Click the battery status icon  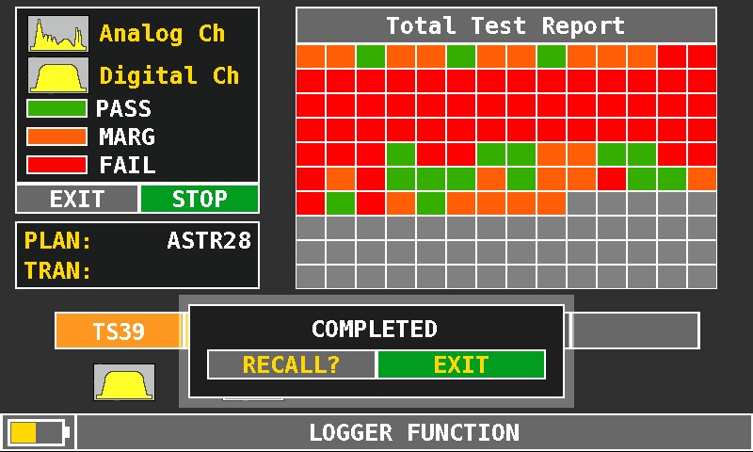38,432
